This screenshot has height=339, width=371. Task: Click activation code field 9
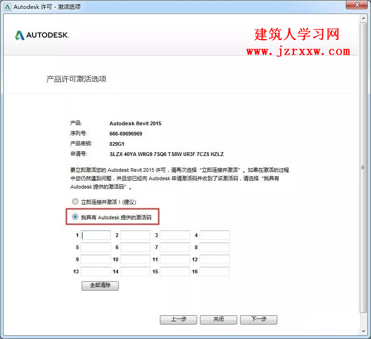(x=96, y=259)
